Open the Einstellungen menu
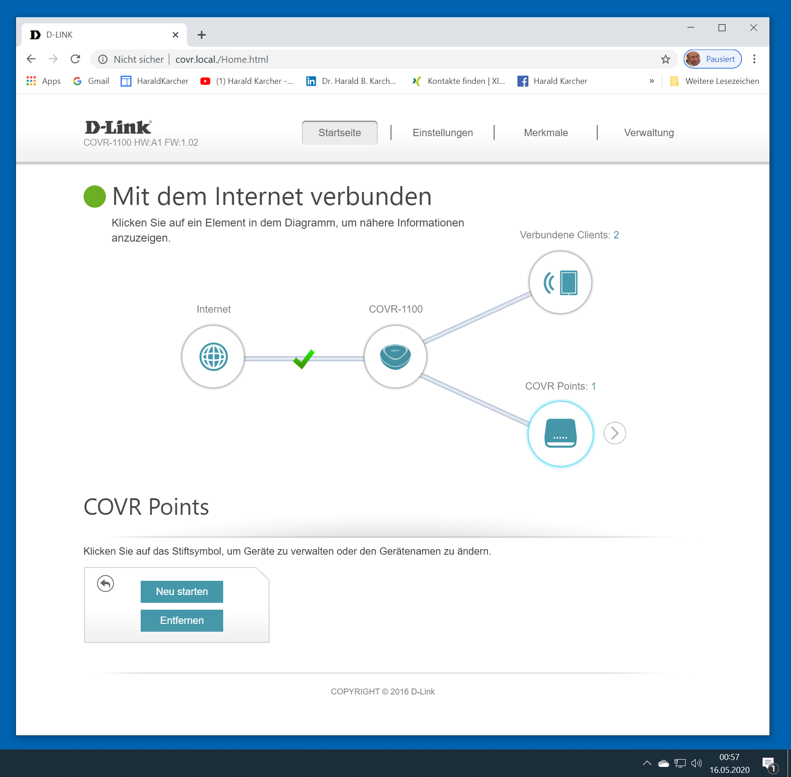 pyautogui.click(x=443, y=133)
